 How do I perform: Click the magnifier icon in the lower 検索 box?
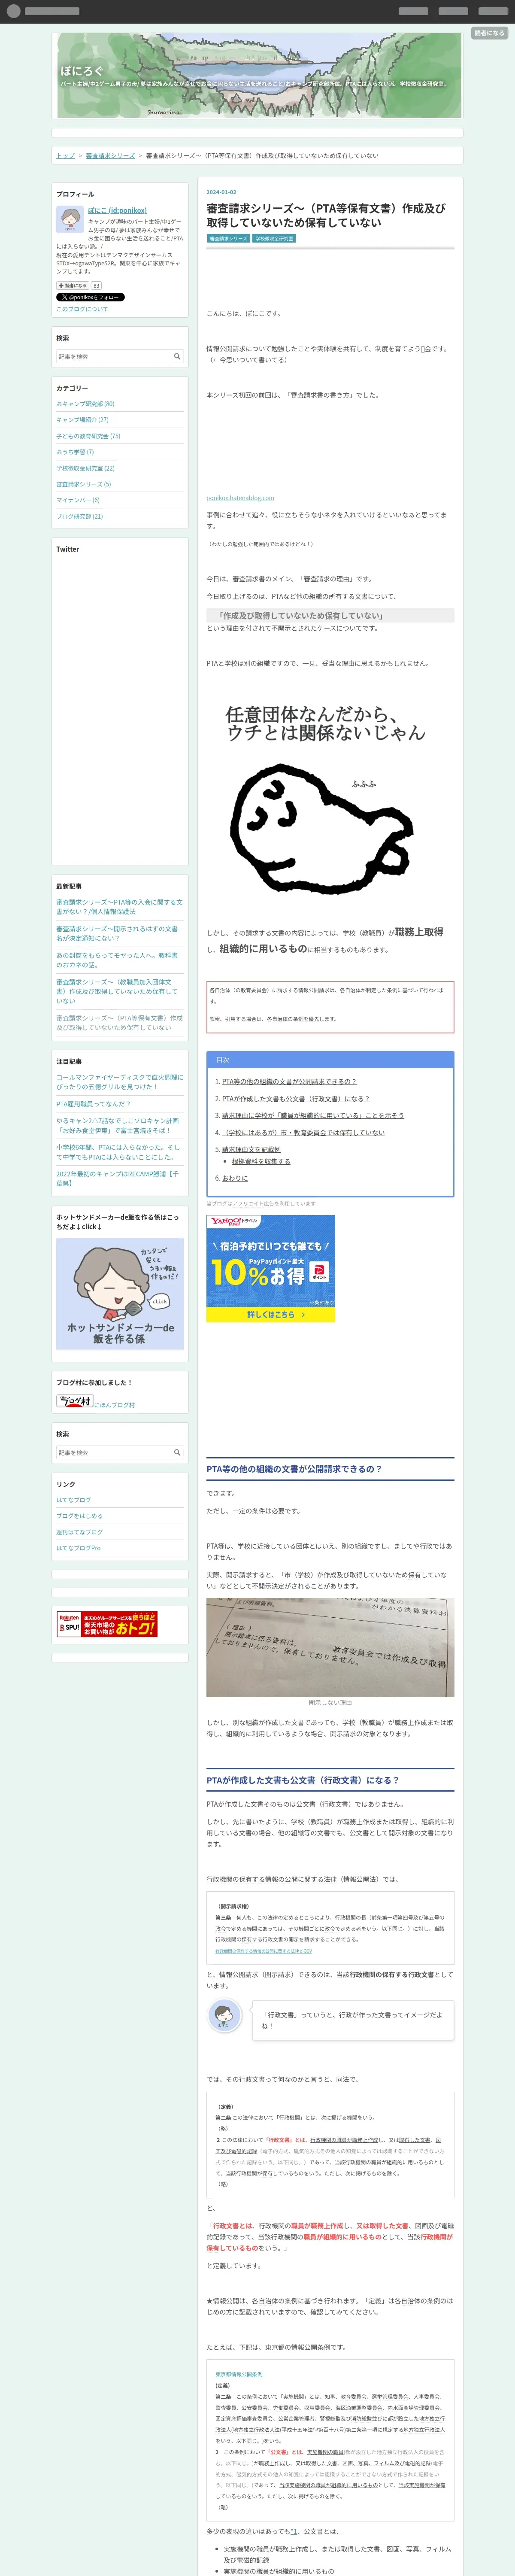click(177, 1452)
